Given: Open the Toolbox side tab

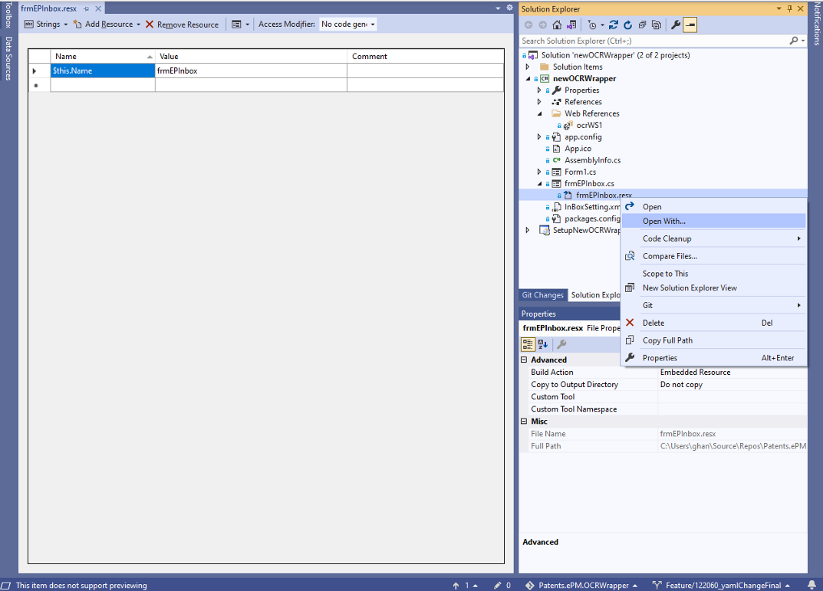Looking at the screenshot, I should click(x=8, y=14).
